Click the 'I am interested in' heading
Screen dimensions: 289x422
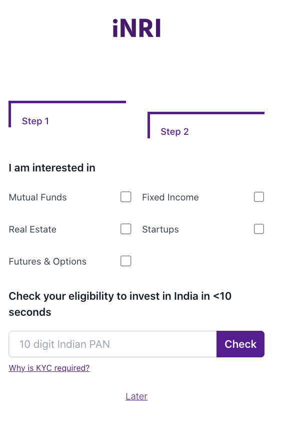51,168
